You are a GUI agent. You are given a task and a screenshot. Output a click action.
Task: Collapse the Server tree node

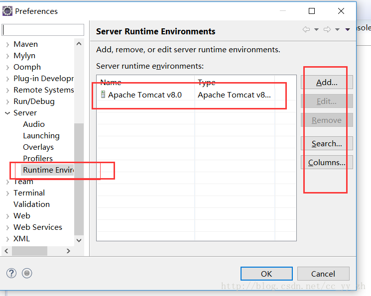(7, 113)
